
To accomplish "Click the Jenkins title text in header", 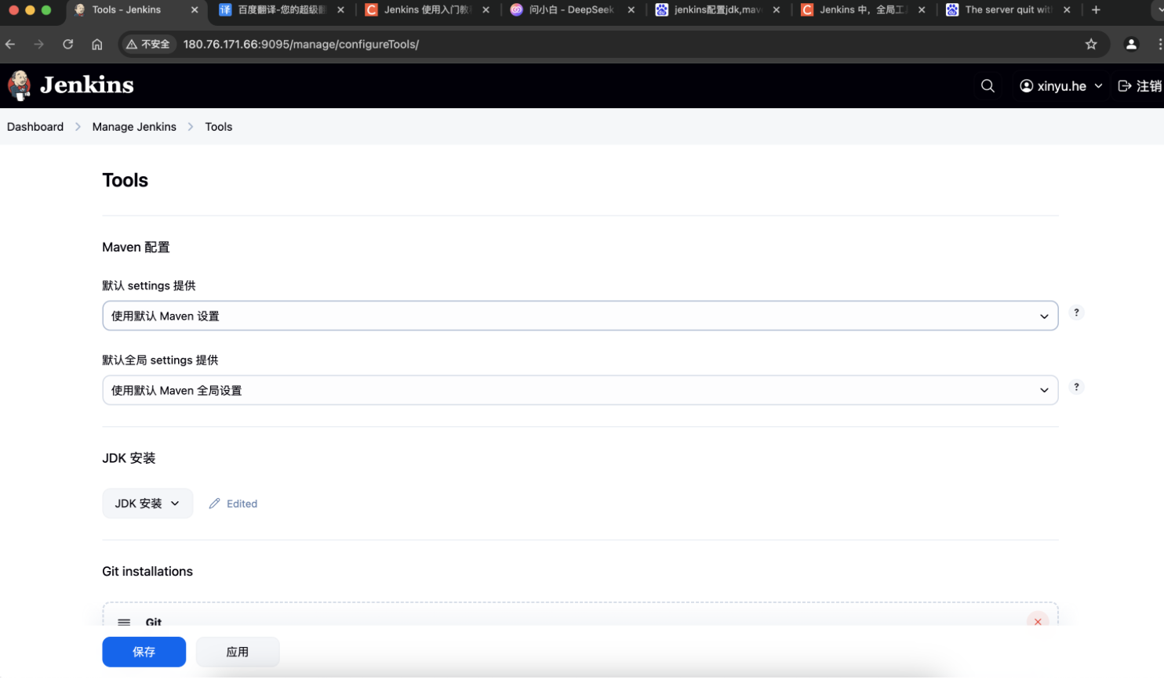I will tap(87, 85).
